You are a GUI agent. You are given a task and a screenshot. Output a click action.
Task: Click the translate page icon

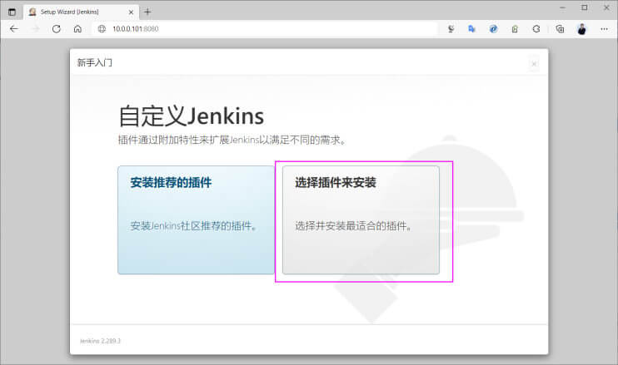click(471, 29)
